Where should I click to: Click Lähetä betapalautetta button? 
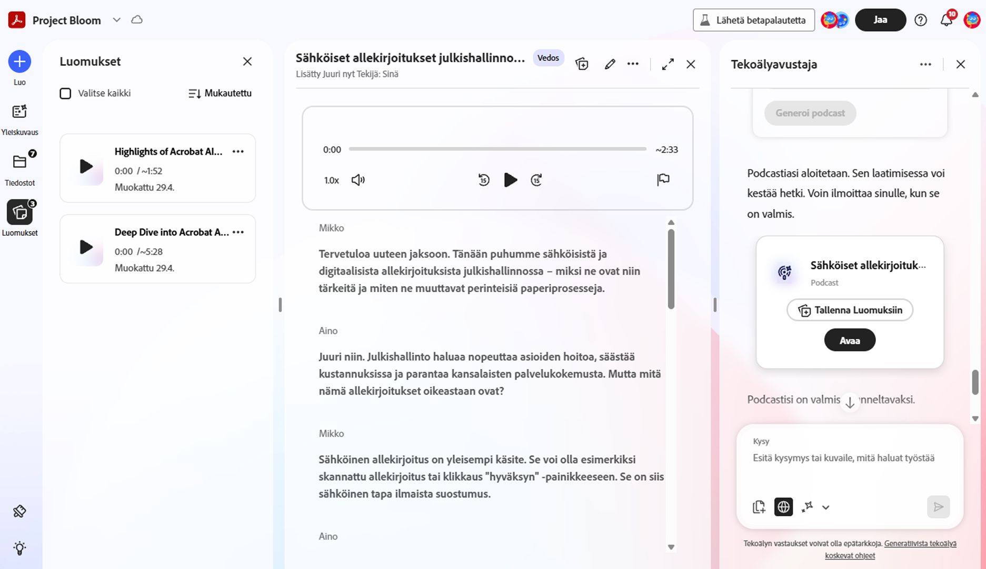[754, 20]
